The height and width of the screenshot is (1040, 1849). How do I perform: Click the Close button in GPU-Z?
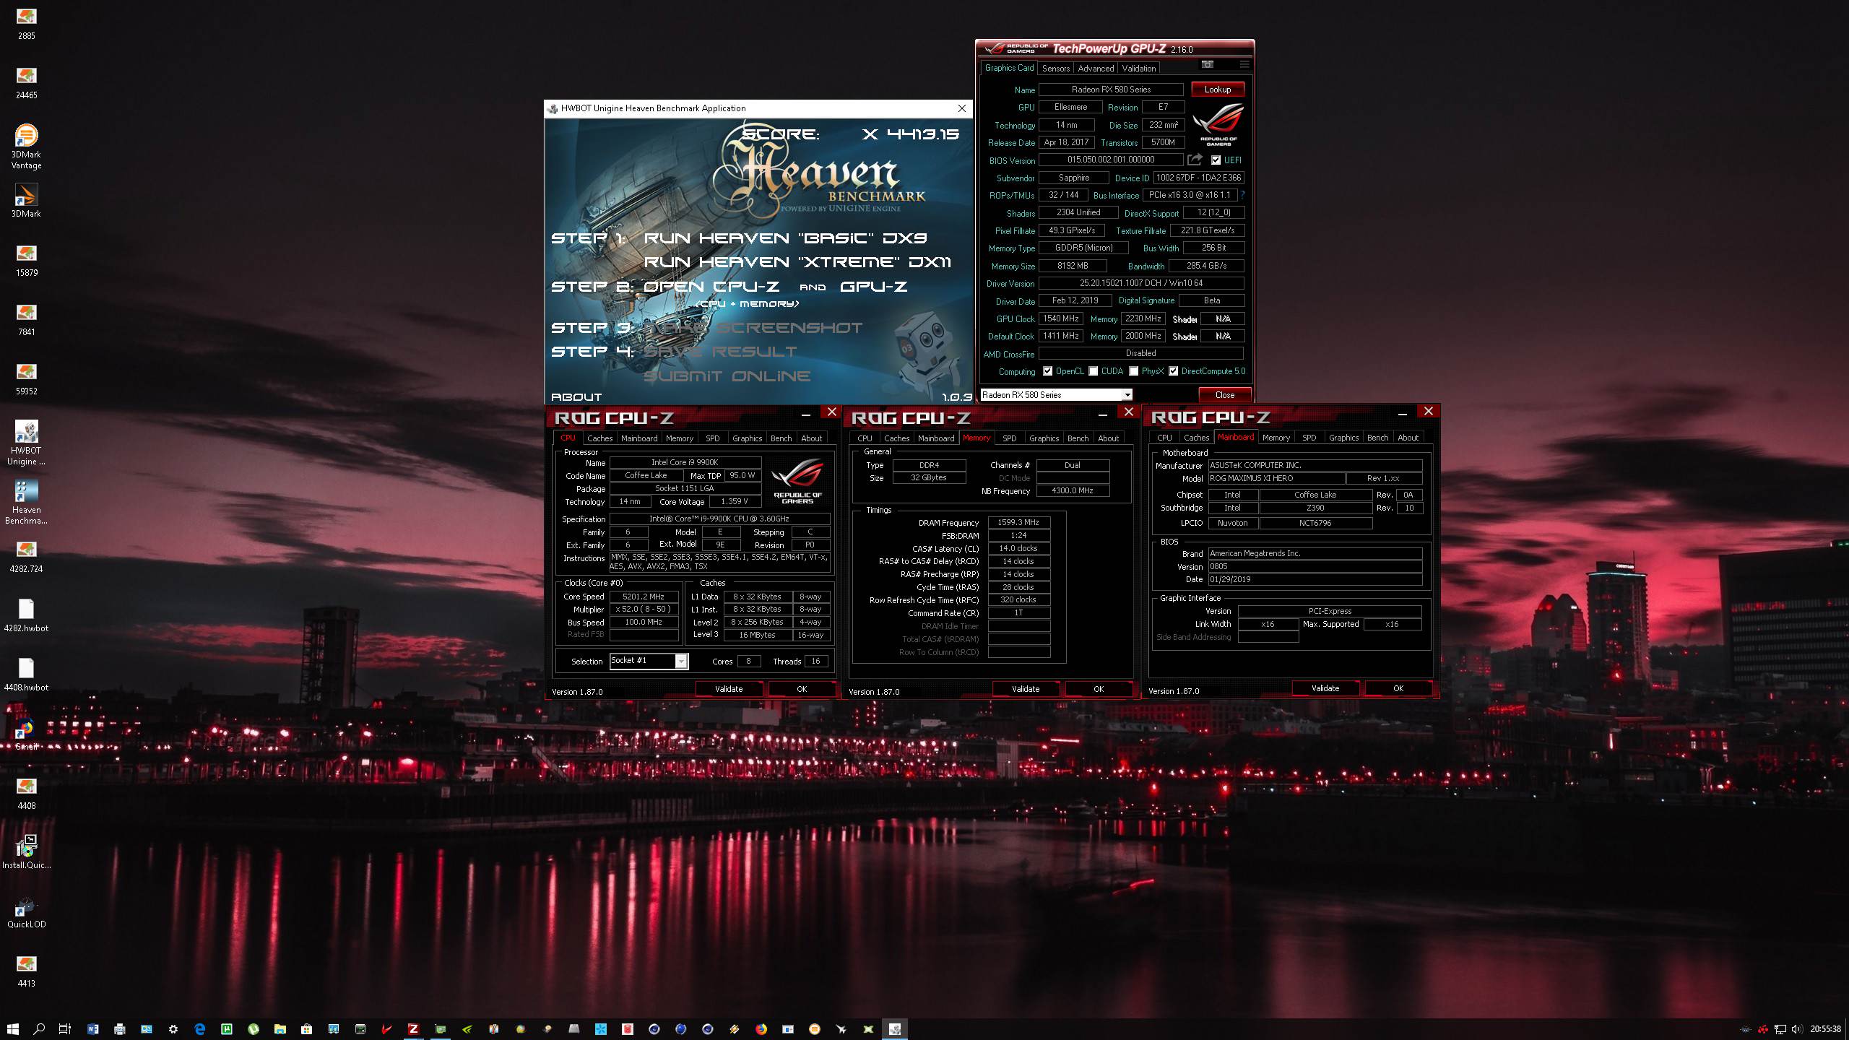(x=1224, y=395)
